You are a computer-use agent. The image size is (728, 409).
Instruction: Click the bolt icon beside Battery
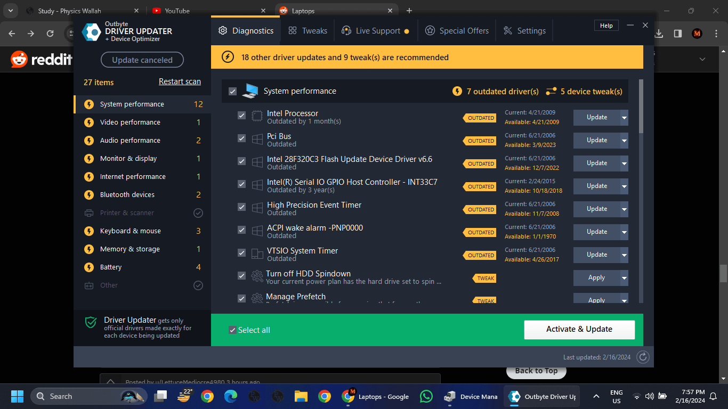tap(89, 267)
